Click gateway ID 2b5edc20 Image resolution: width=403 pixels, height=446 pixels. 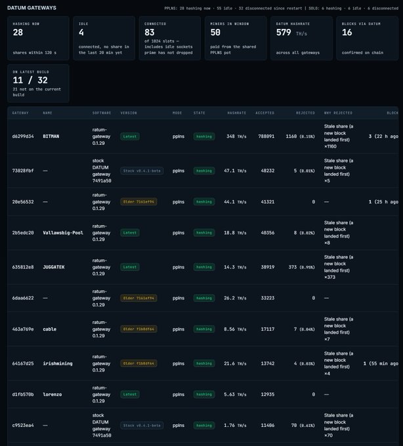click(x=23, y=233)
